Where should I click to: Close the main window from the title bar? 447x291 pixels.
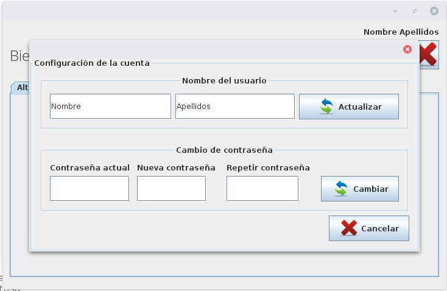click(x=434, y=11)
